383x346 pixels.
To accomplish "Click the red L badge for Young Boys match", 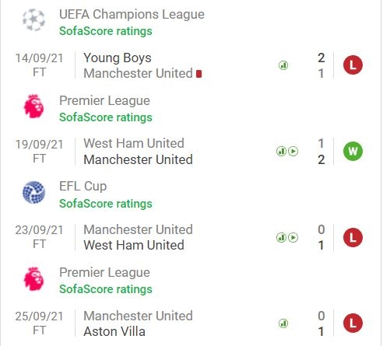I will click(353, 65).
